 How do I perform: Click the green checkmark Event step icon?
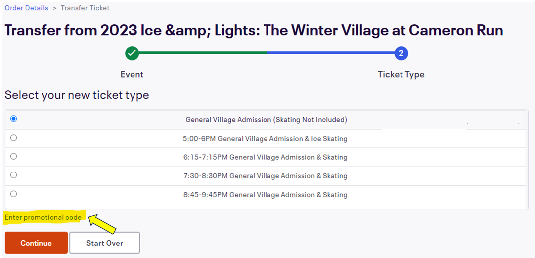132,53
